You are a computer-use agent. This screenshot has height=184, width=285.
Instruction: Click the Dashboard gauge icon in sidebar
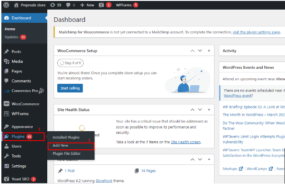coord(7,18)
